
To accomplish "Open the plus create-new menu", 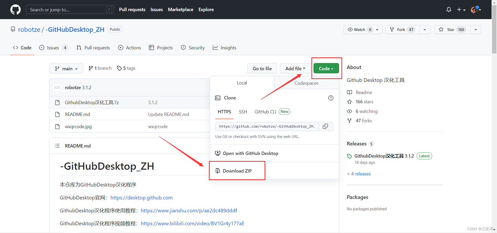I will (x=461, y=10).
